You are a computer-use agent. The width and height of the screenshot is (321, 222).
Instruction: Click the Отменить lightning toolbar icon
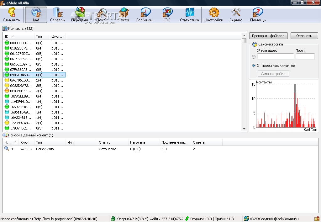click(11, 14)
